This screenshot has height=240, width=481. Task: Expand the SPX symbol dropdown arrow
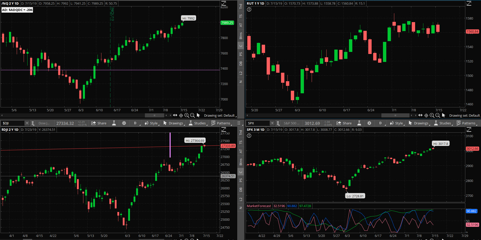pyautogui.click(x=272, y=123)
